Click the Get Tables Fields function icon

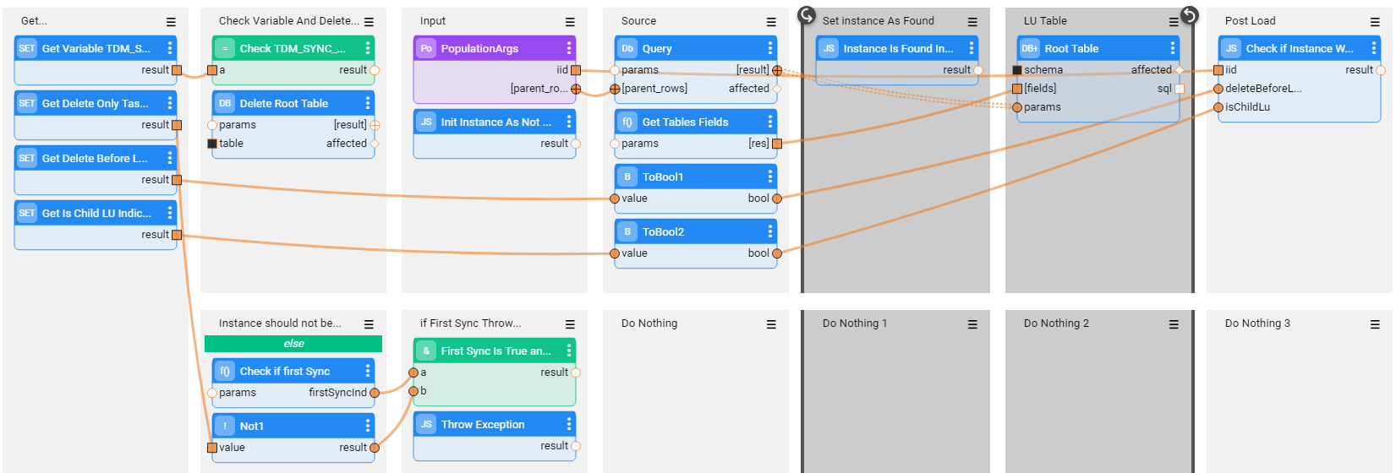click(627, 122)
